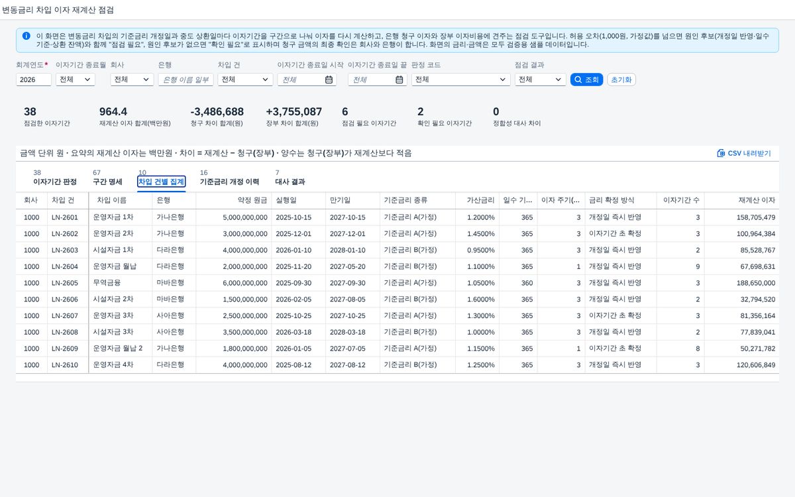The image size is (795, 497).
Task: Click the 조회 search button
Action: (586, 80)
